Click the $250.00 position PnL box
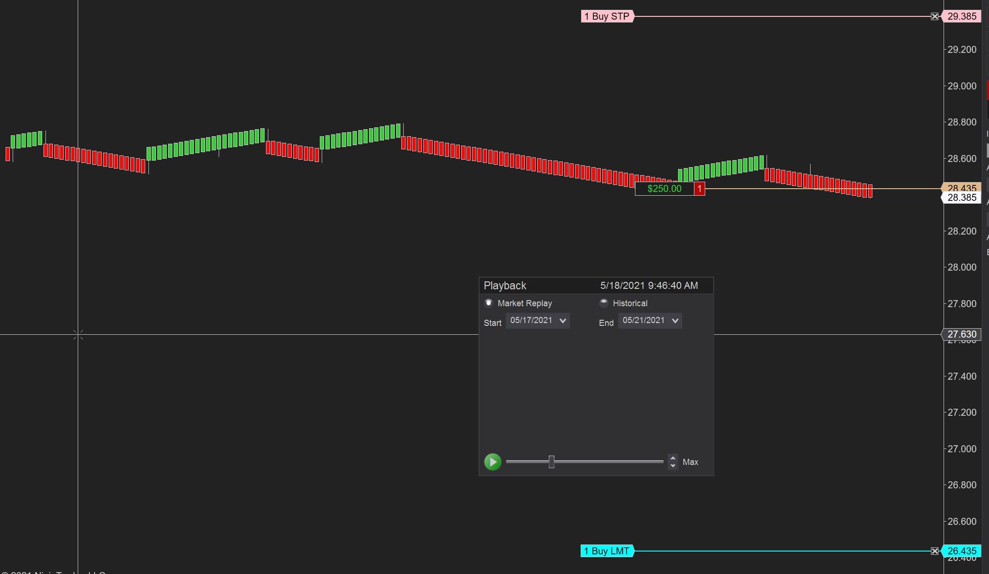Viewport: 989px width, 574px height. tap(664, 189)
